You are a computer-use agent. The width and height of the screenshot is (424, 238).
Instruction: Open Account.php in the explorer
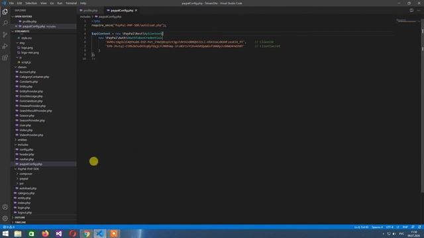(27, 72)
